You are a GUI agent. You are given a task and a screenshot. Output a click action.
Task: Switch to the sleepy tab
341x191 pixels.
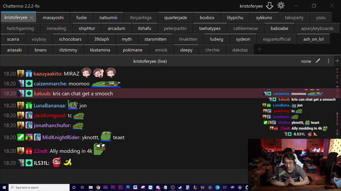[186, 50]
